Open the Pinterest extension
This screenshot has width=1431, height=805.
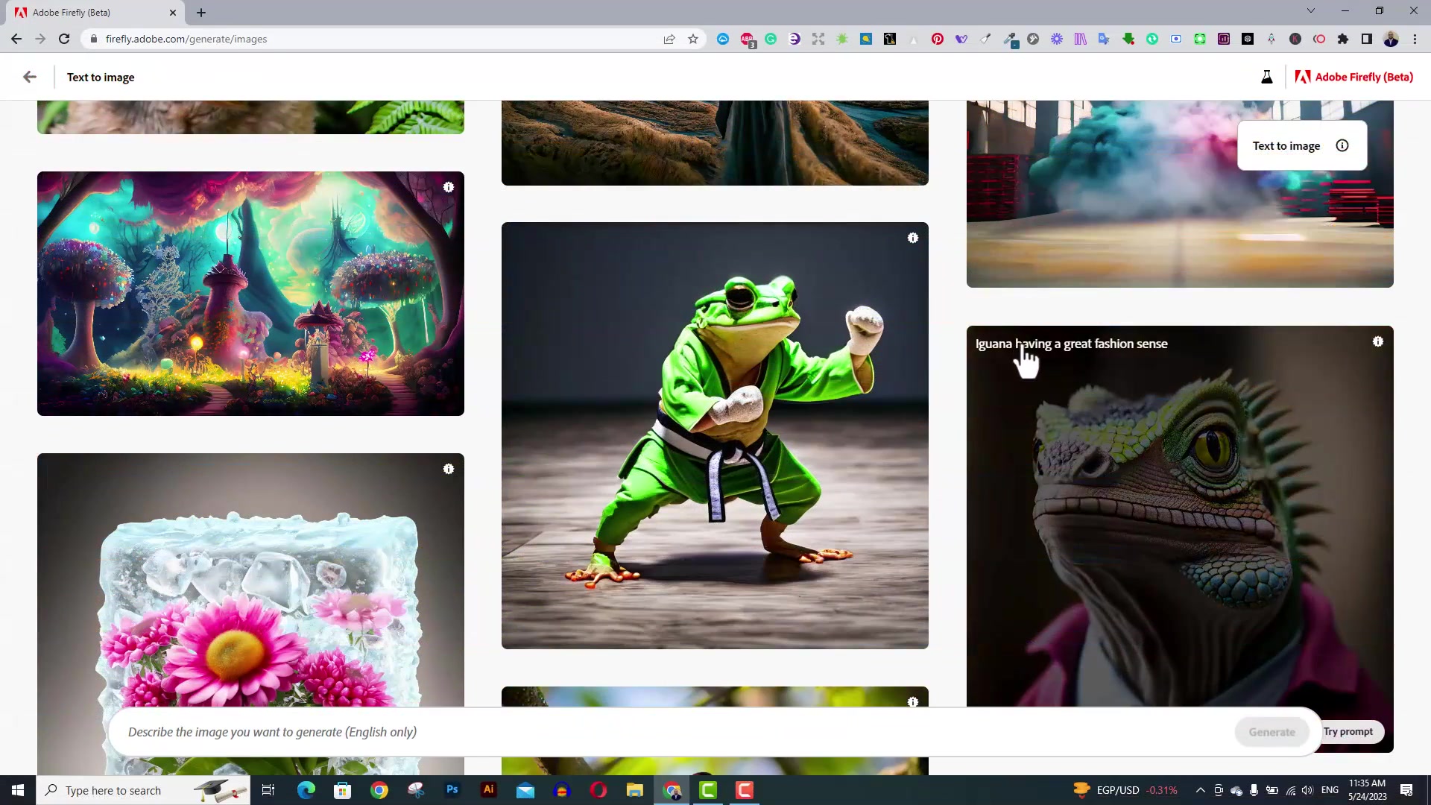coord(938,39)
